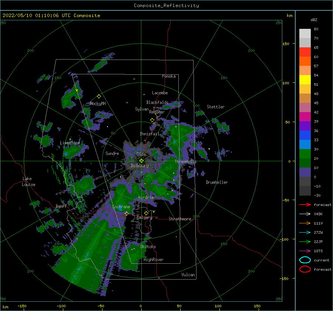Click the ThreeHills label

(185, 162)
